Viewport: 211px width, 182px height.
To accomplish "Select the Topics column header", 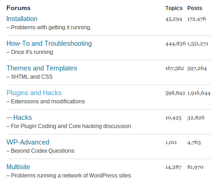I will pos(174,8).
